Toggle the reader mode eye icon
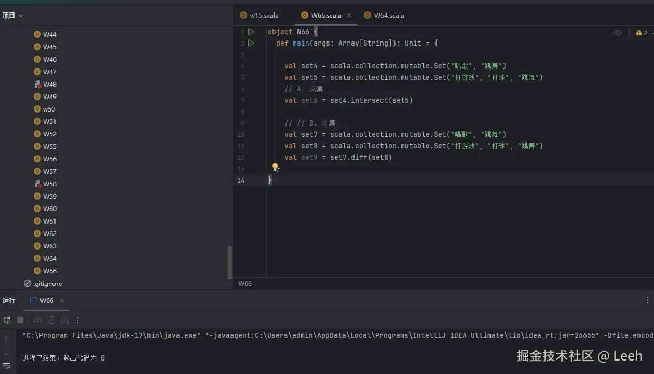The image size is (654, 374). [x=618, y=33]
